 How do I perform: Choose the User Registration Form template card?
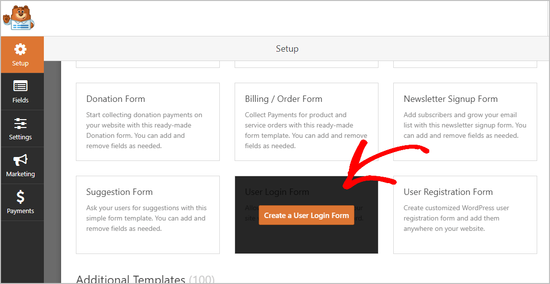[x=465, y=215]
